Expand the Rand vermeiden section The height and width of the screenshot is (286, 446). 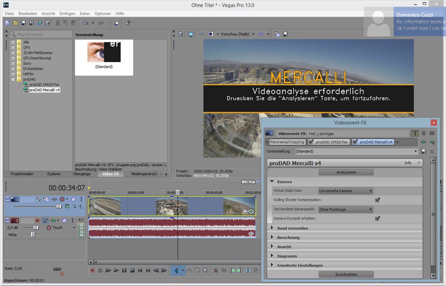click(272, 228)
